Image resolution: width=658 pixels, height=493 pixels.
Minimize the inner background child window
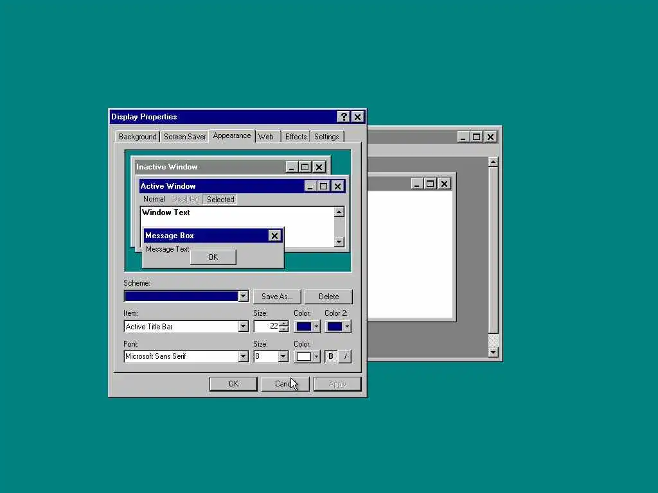pyautogui.click(x=416, y=184)
